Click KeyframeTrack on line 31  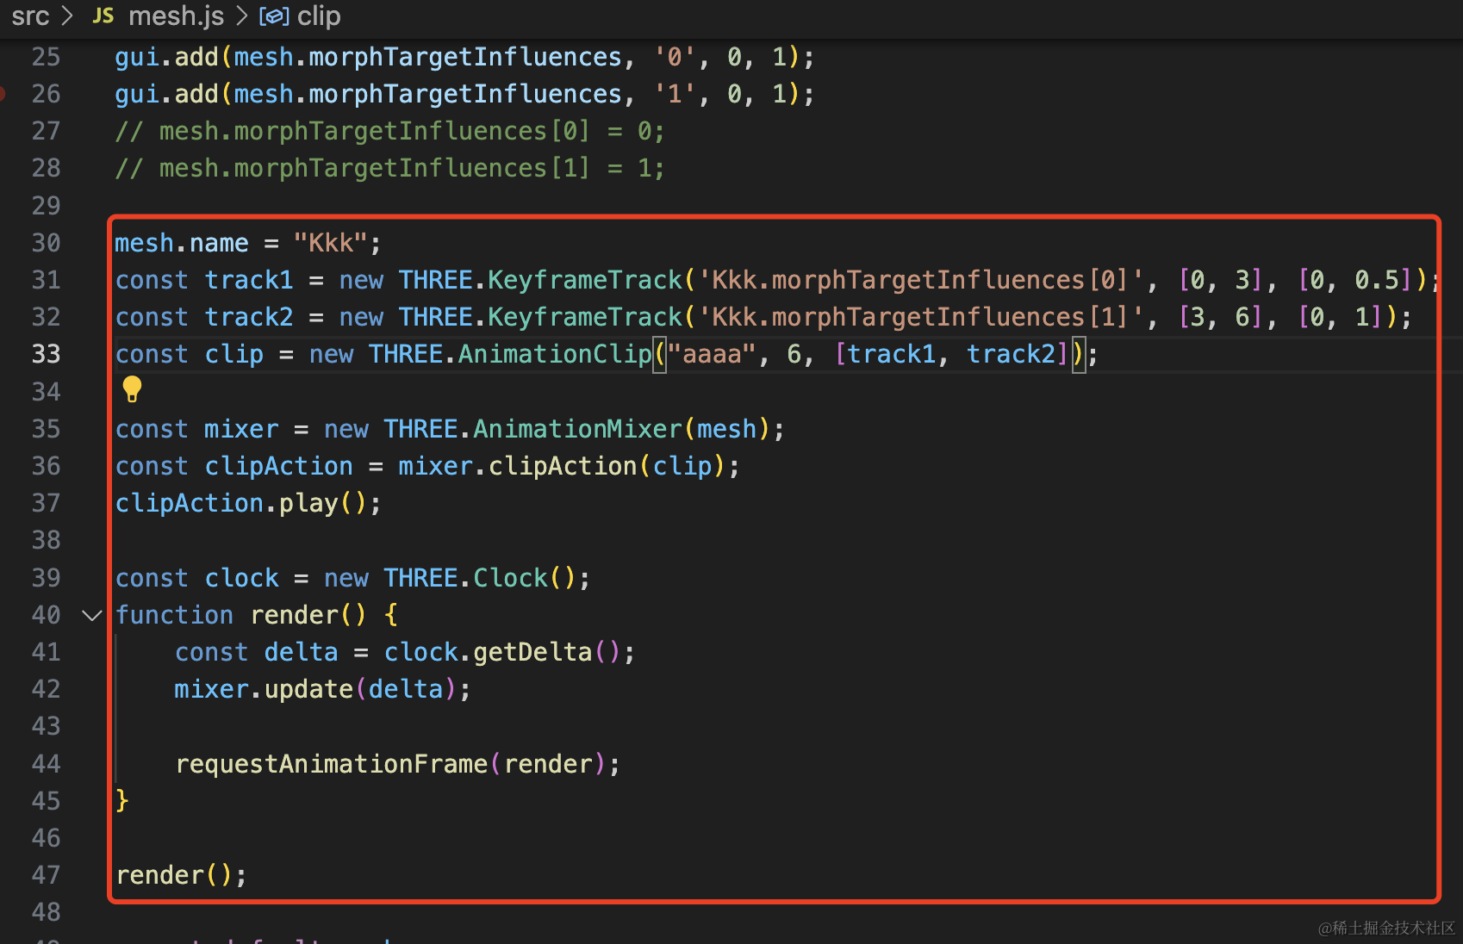pyautogui.click(x=585, y=280)
